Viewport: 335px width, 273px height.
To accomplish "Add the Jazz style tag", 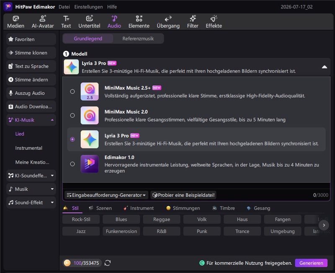I will (x=81, y=231).
